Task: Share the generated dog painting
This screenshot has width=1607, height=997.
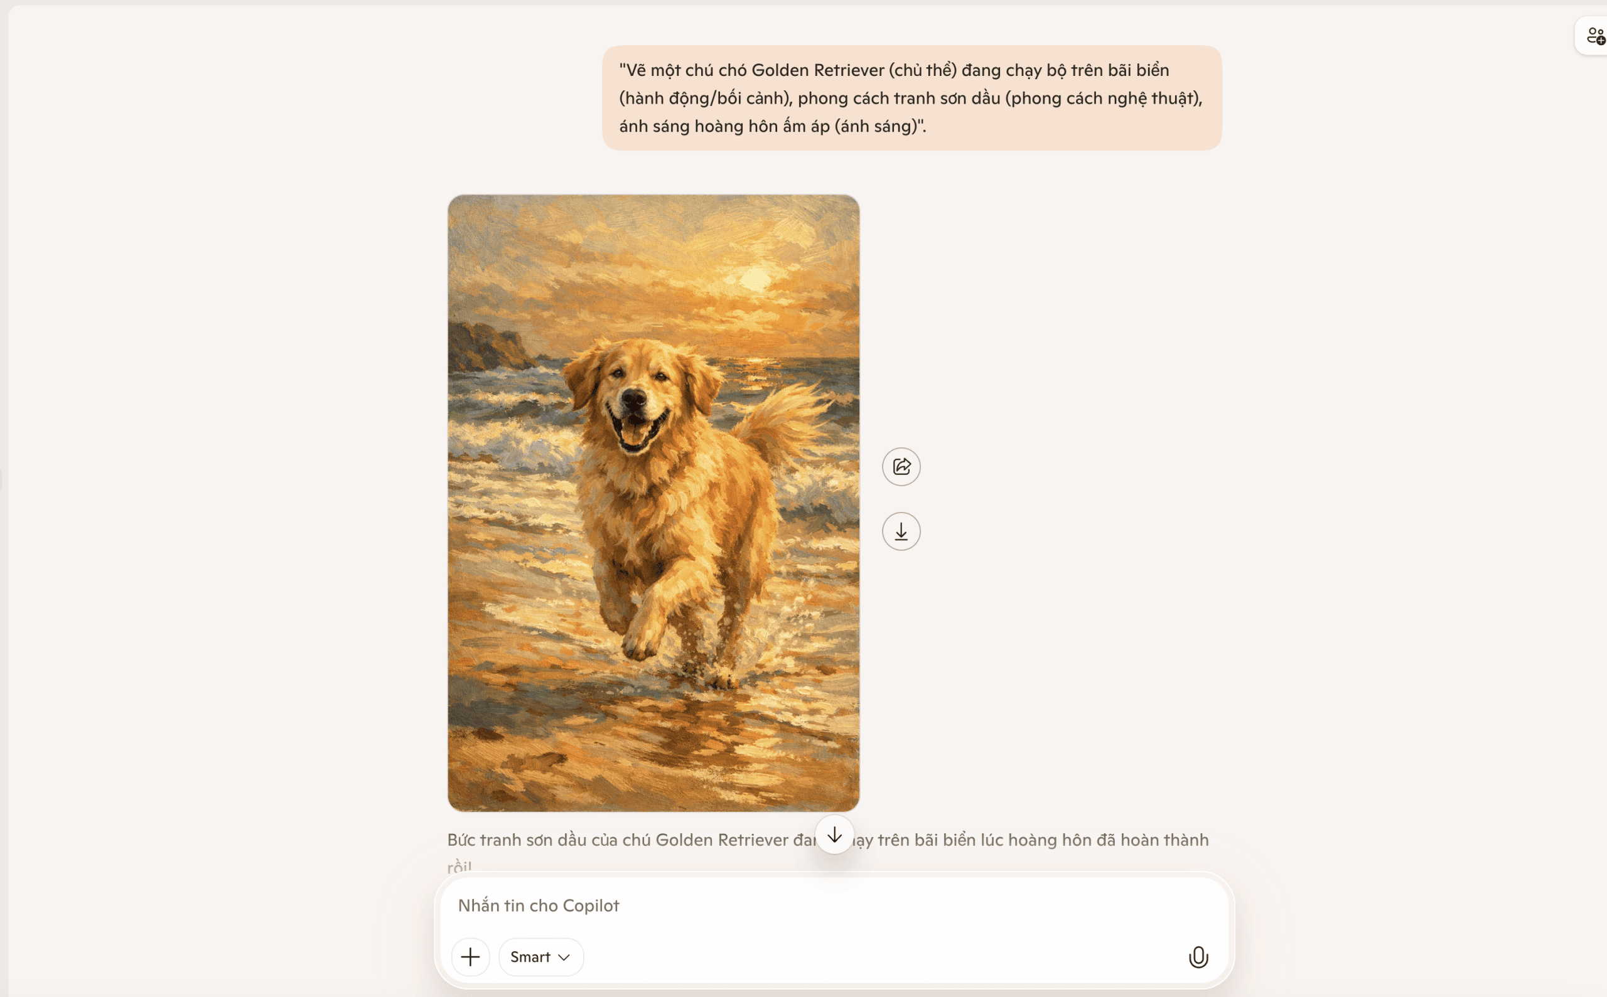Action: tap(901, 467)
